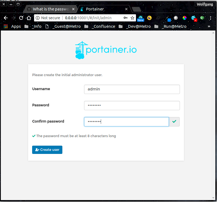The image size is (217, 202).
Task: Open the pen with blue square extension
Action: 168,19
